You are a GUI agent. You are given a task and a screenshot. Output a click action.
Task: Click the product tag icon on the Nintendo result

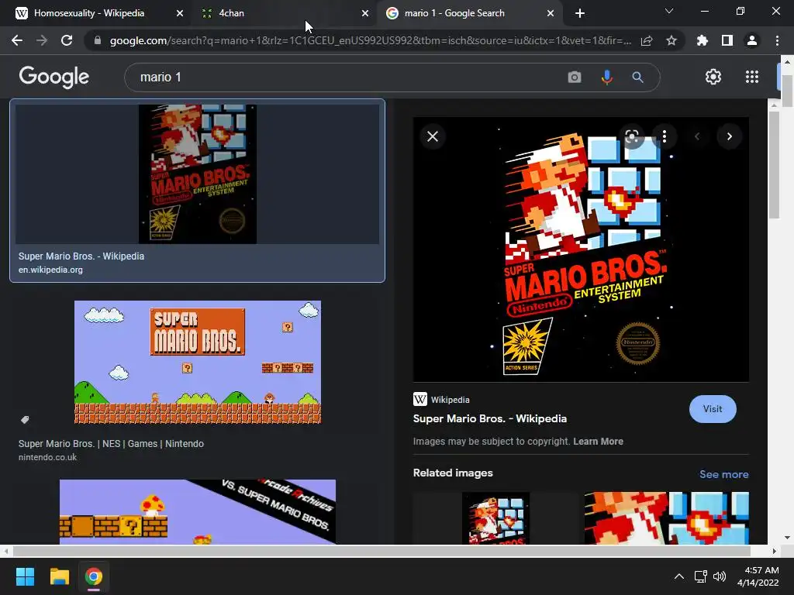pos(25,419)
